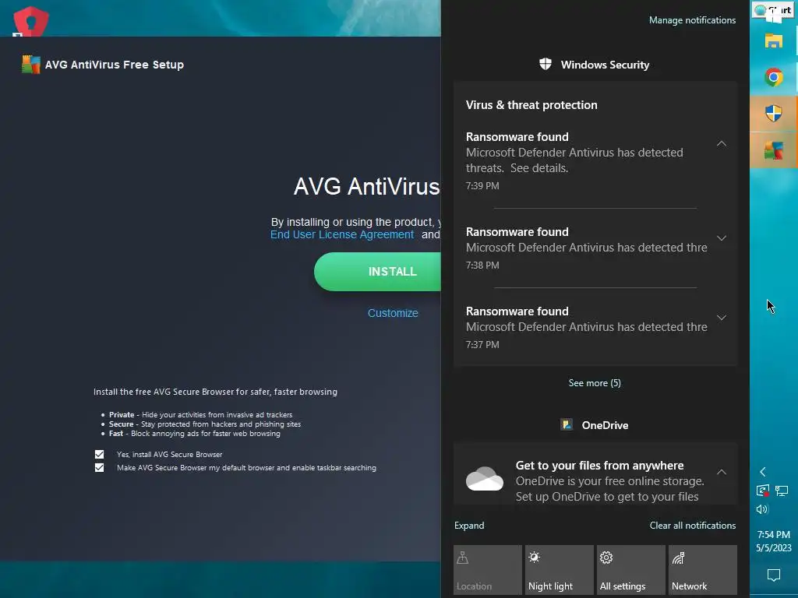The image size is (798, 598).
Task: Show hidden tray icons with the chevron arrow
Action: coord(762,472)
